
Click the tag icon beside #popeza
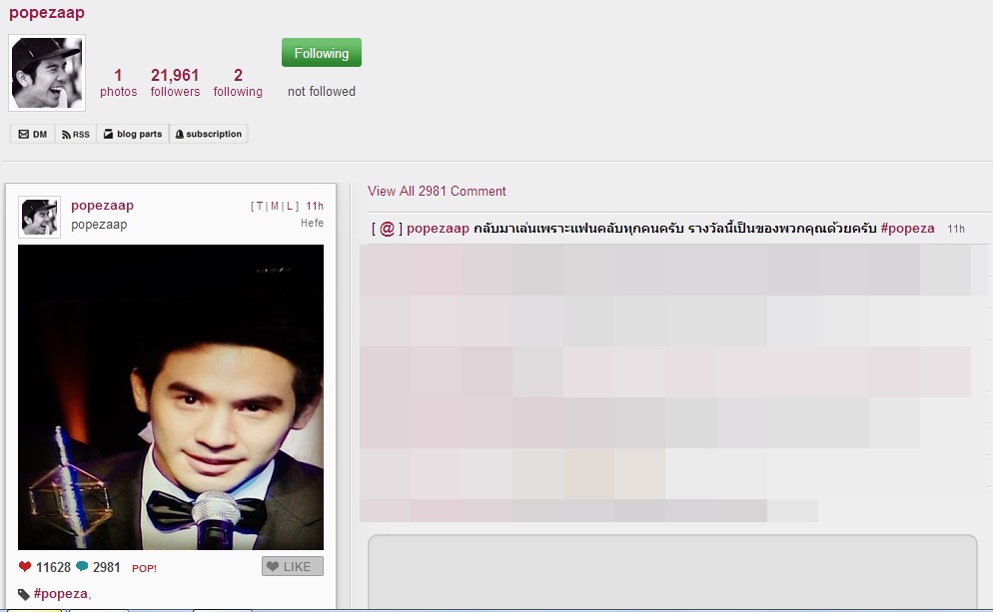[x=24, y=594]
